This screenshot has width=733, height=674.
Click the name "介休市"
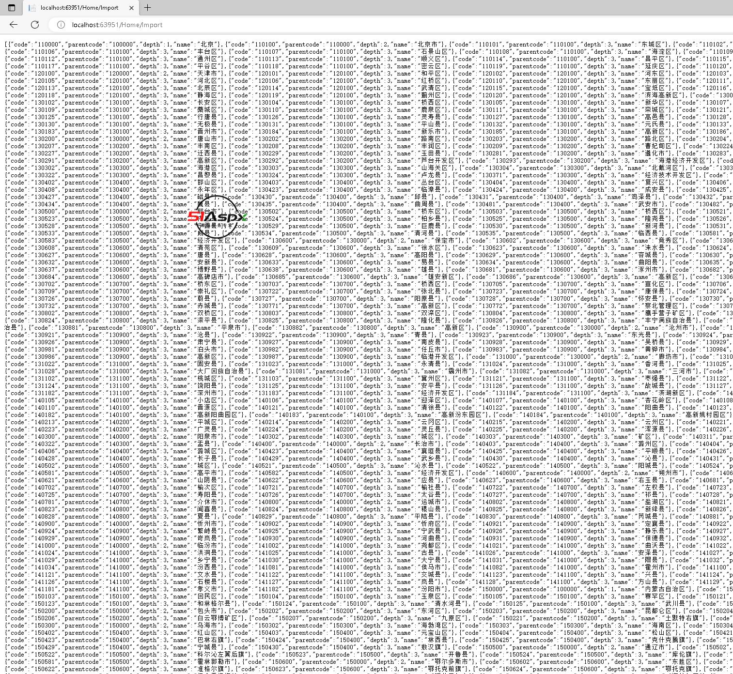[208, 502]
